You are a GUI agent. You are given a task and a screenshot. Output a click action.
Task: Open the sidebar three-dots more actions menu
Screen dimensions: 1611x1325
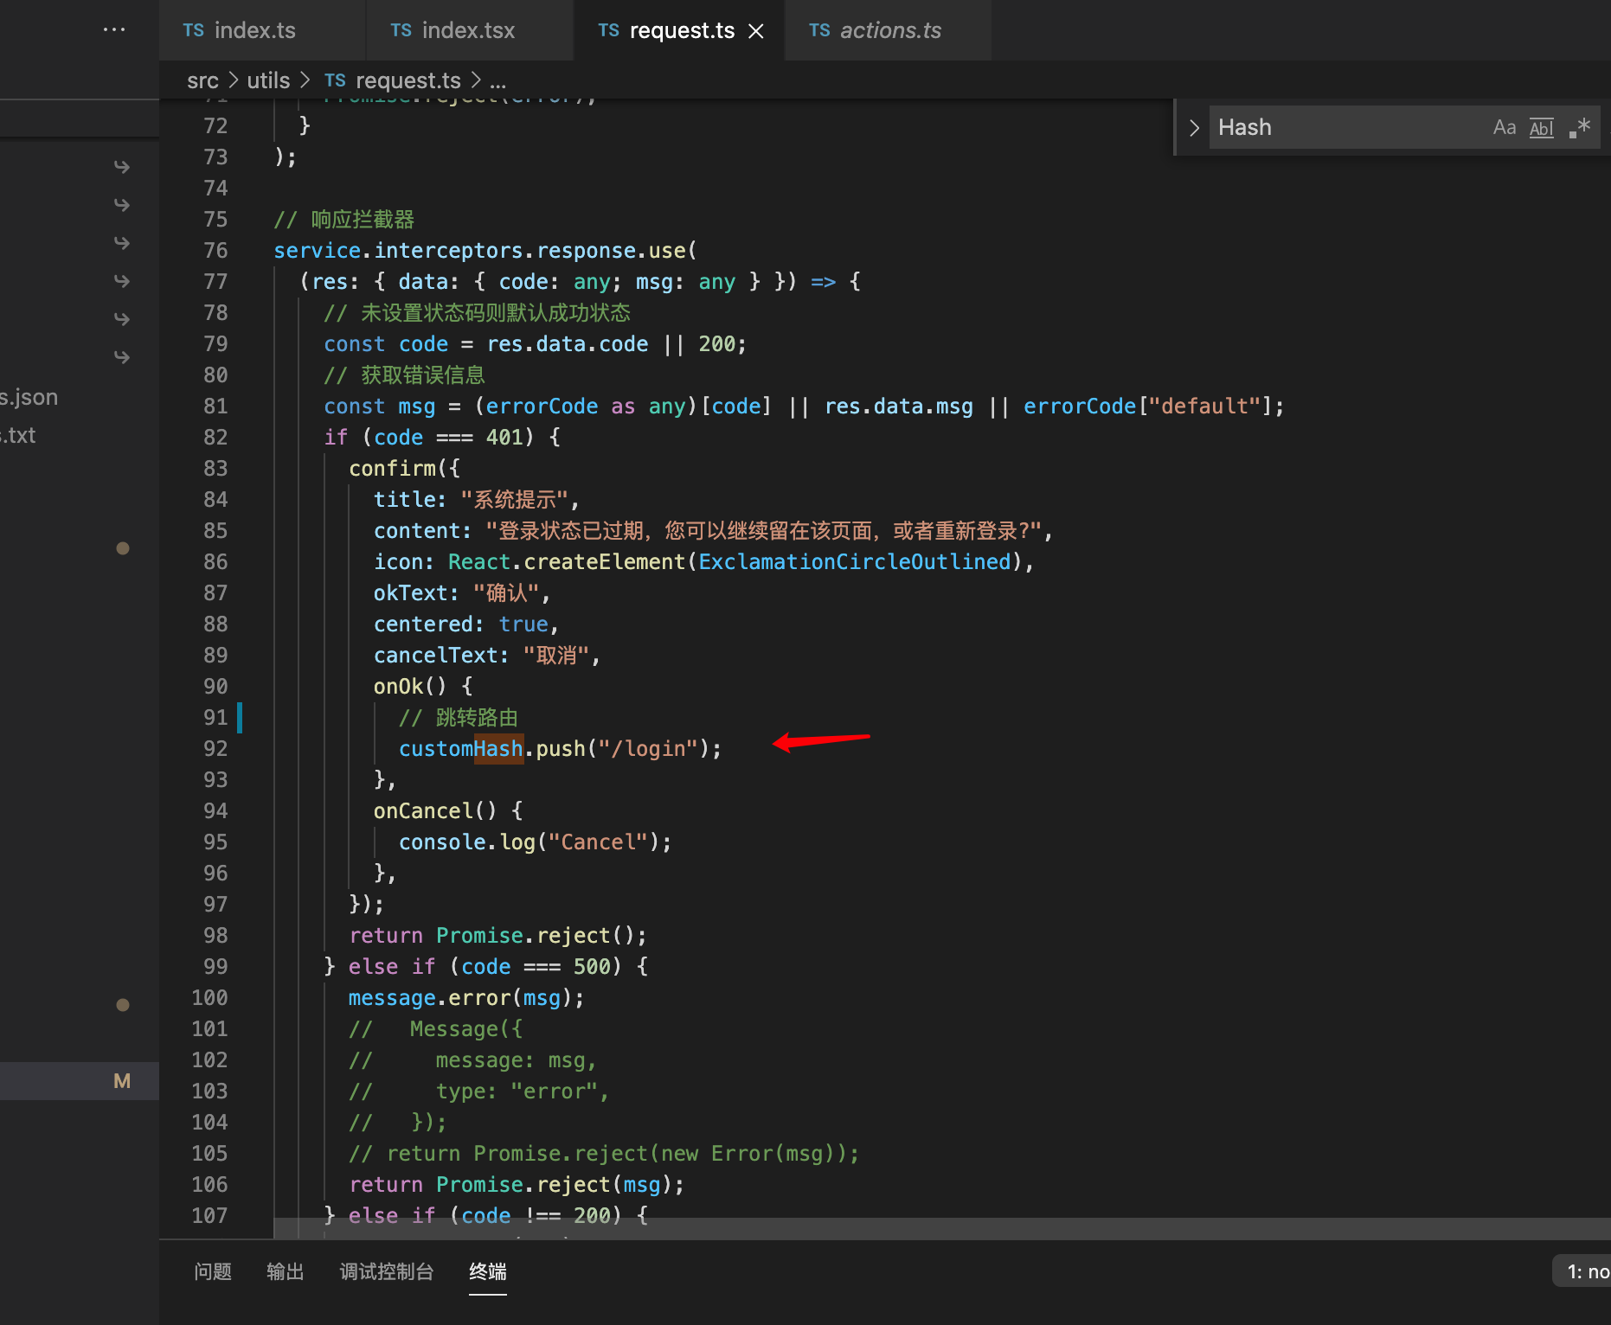[114, 29]
